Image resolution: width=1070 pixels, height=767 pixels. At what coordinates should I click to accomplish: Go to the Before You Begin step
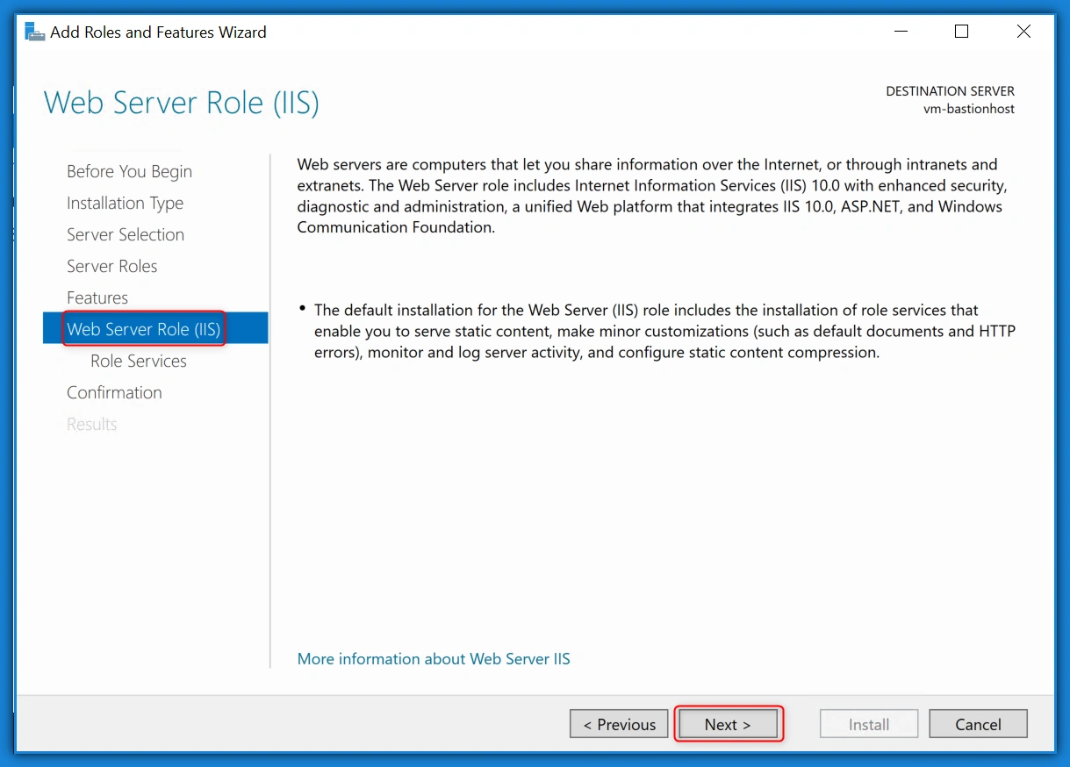tap(129, 171)
